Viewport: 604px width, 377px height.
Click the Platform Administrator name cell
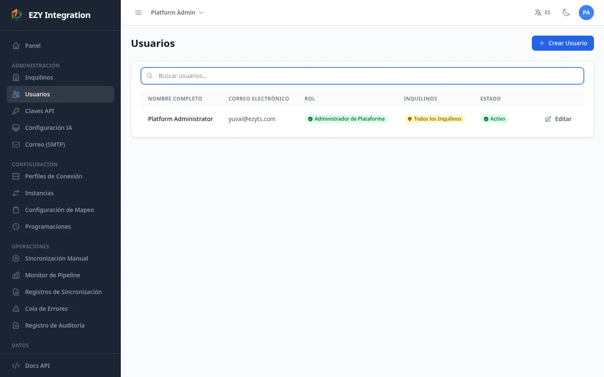coord(180,119)
